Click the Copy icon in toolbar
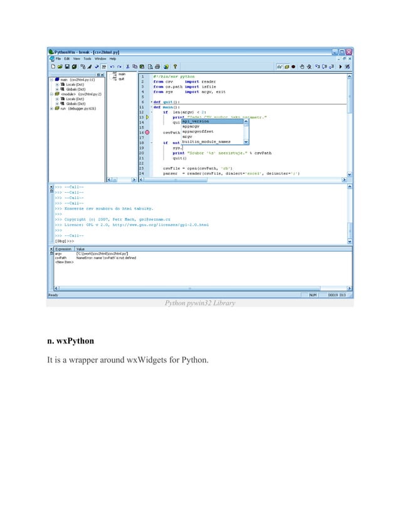Viewport: 400px width, 517px height. pos(135,66)
